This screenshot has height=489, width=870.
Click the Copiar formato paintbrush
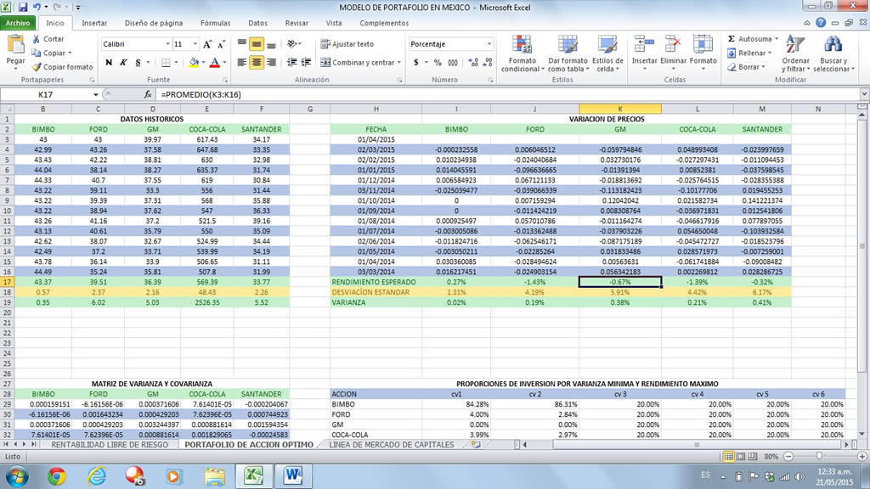coord(37,66)
